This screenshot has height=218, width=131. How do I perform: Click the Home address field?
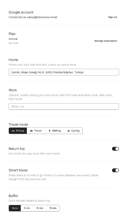[64, 72]
